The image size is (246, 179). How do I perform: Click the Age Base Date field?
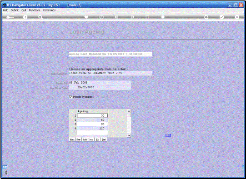pyautogui.click(x=100, y=87)
